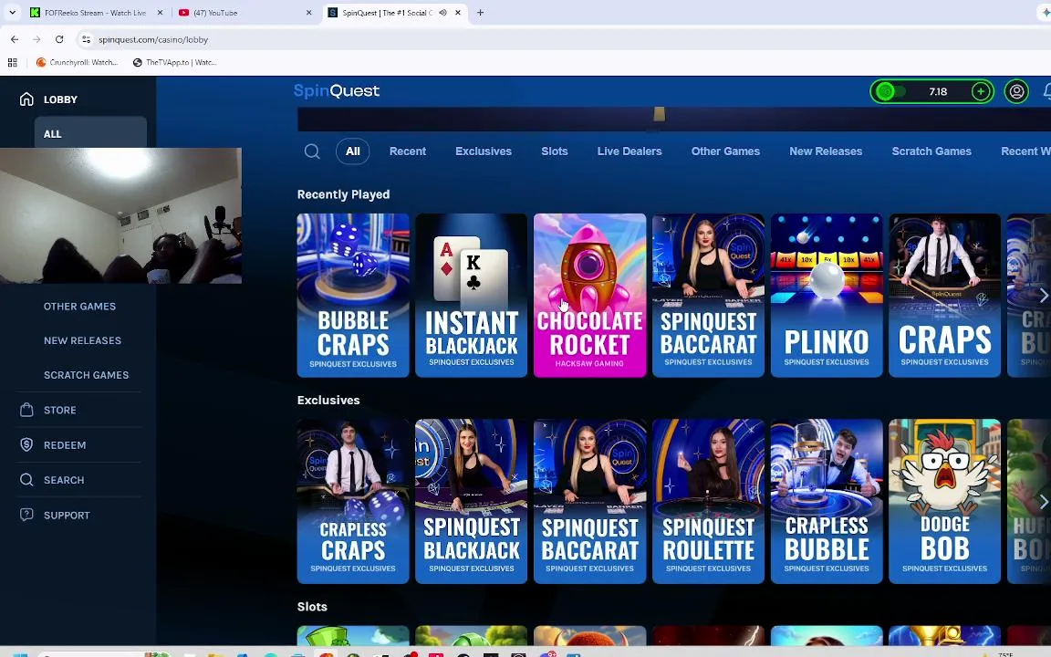Image resolution: width=1051 pixels, height=657 pixels.
Task: Expand the browser tab search dropdown
Action: (x=12, y=13)
